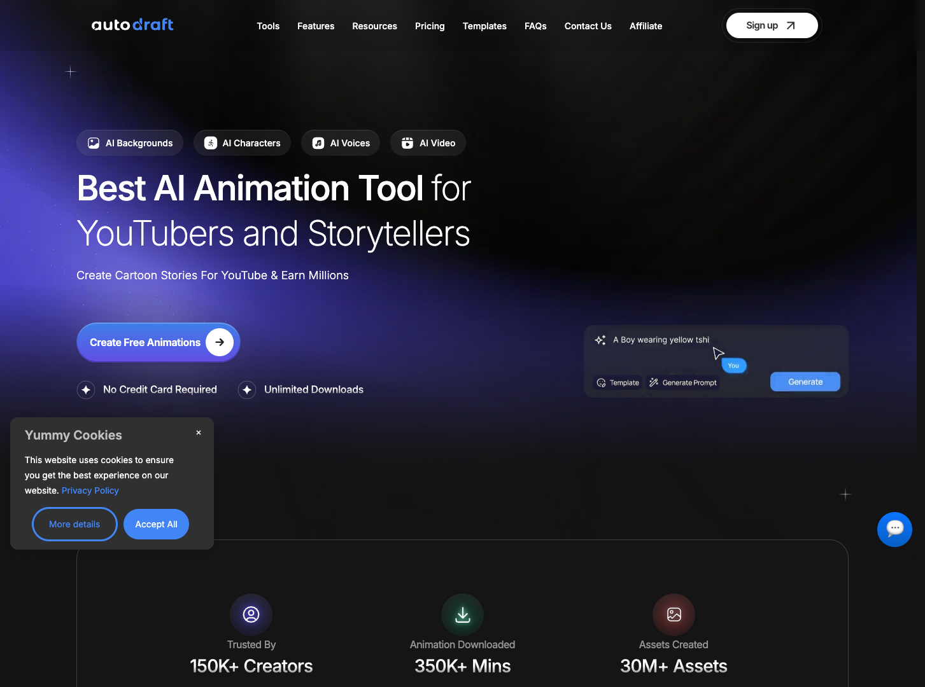Accept all cookies
Screen dimensions: 925x687
[156, 524]
